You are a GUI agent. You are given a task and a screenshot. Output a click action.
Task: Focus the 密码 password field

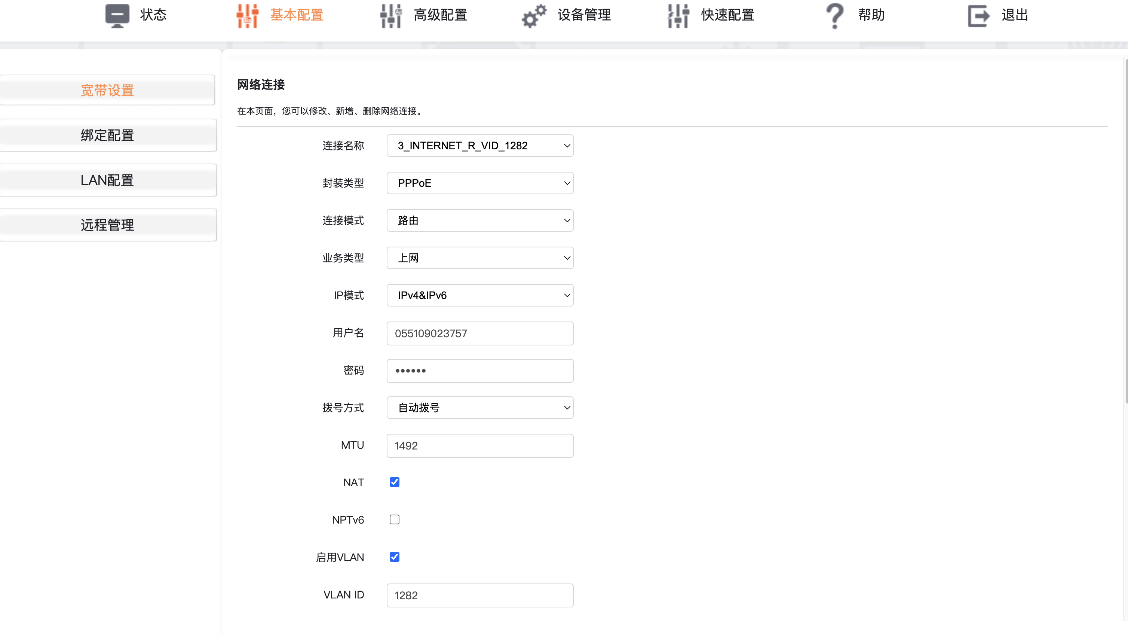pos(480,371)
